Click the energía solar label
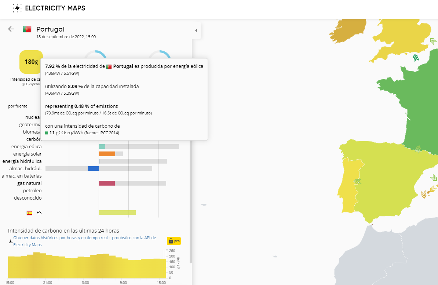438x285 pixels. (28, 154)
